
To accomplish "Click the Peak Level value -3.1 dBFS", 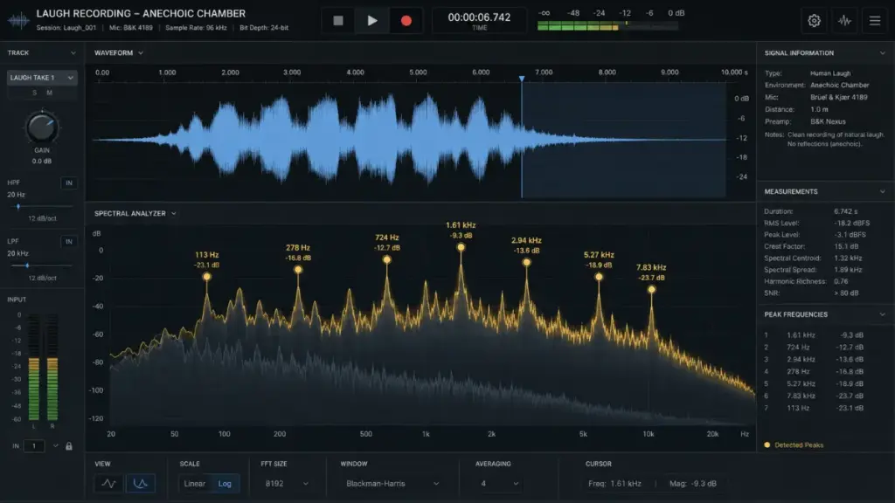I will coord(850,234).
